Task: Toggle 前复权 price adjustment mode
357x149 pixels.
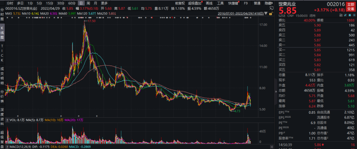Action: coord(180,3)
